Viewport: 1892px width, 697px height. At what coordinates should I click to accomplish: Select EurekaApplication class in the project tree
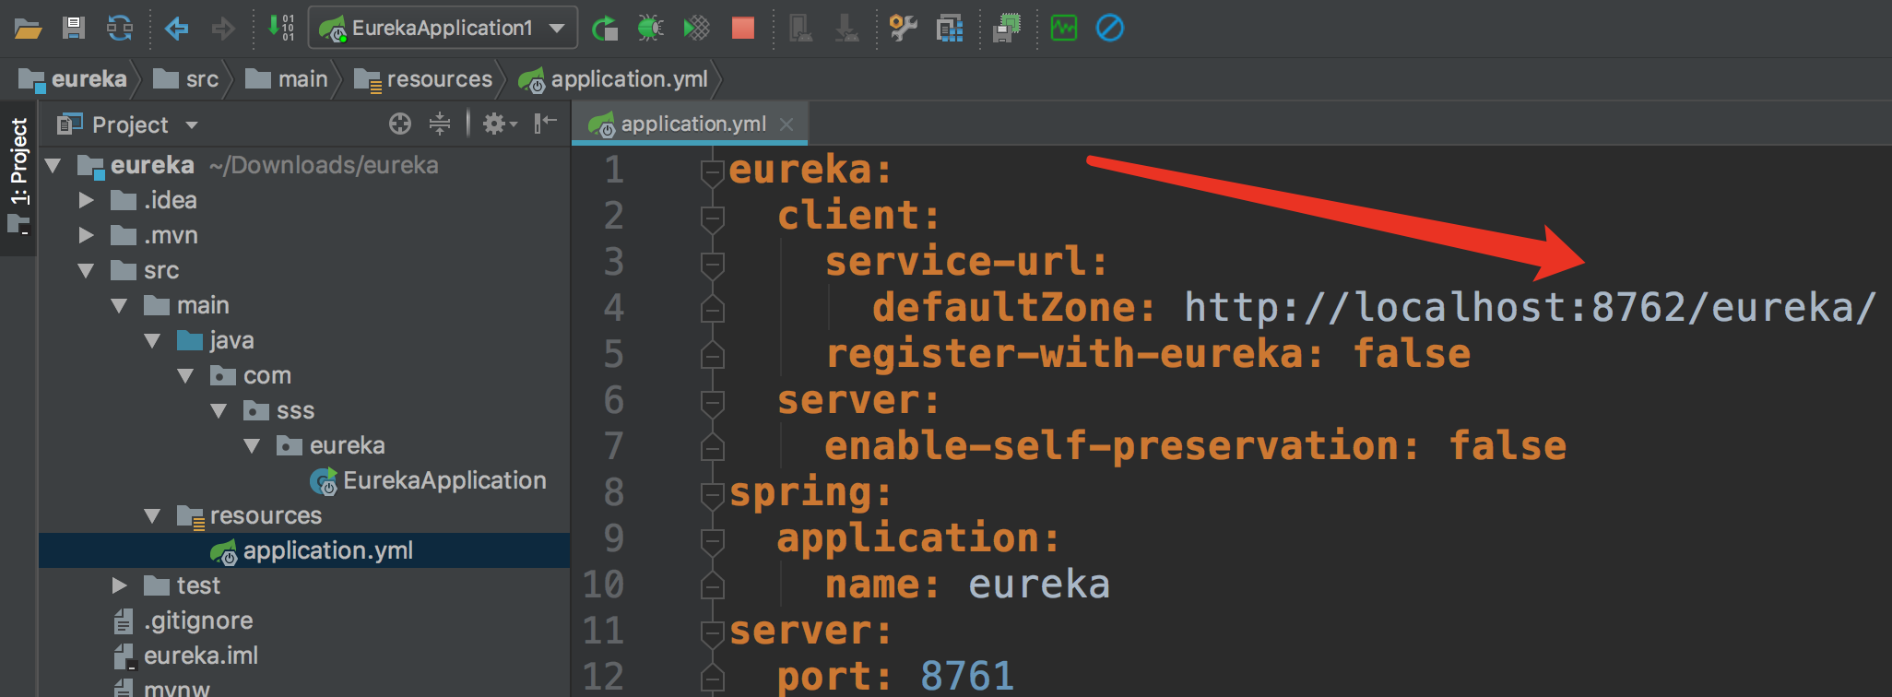(x=444, y=480)
